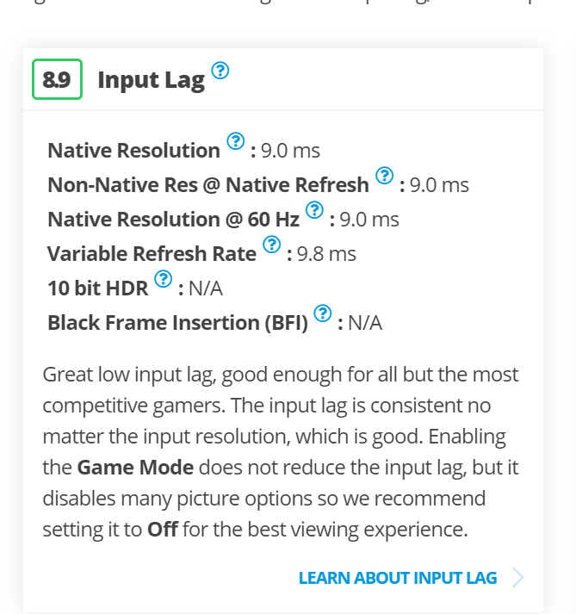
Task: Click help icon for Non-Native Res @ Native Refresh
Action: click(x=384, y=175)
